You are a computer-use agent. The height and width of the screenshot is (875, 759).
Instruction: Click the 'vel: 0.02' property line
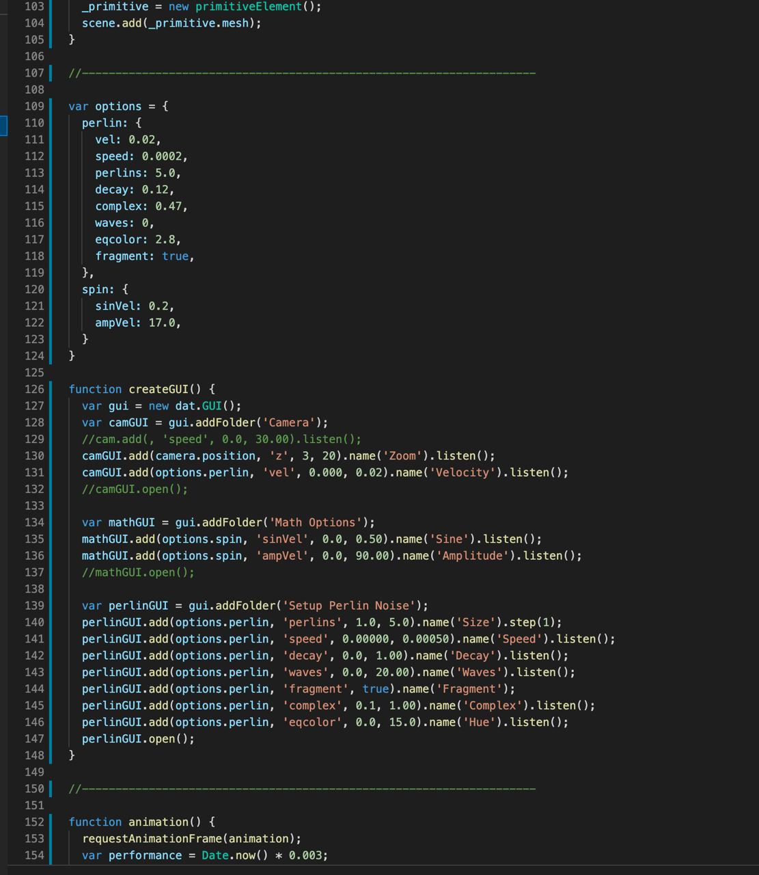[128, 139]
